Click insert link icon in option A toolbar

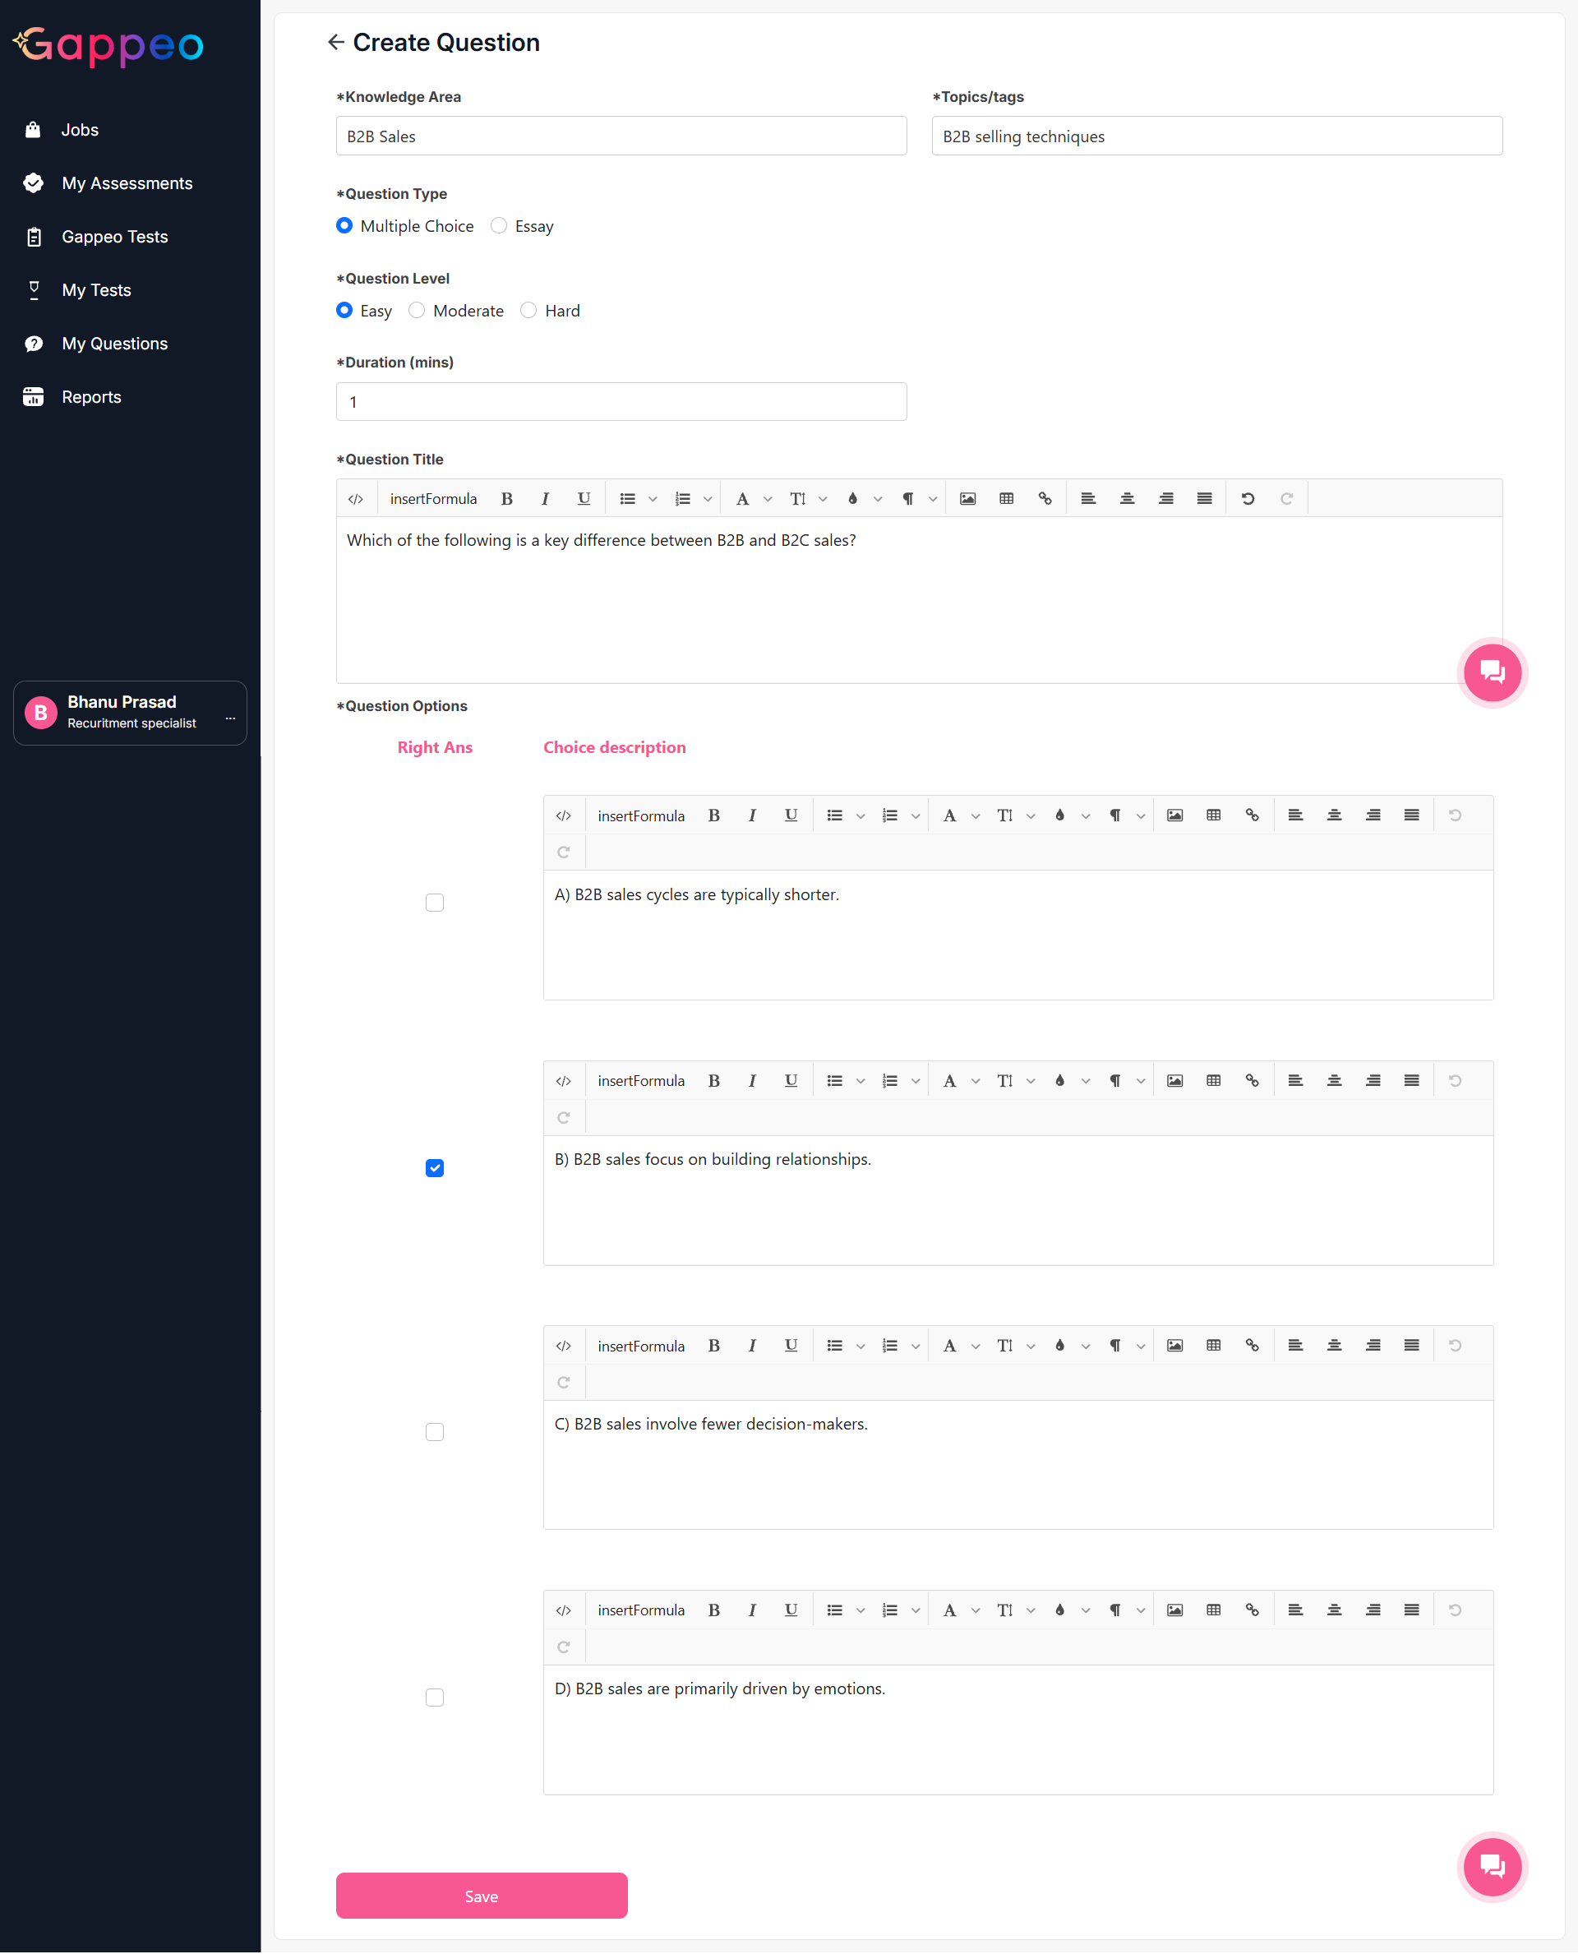pos(1252,815)
